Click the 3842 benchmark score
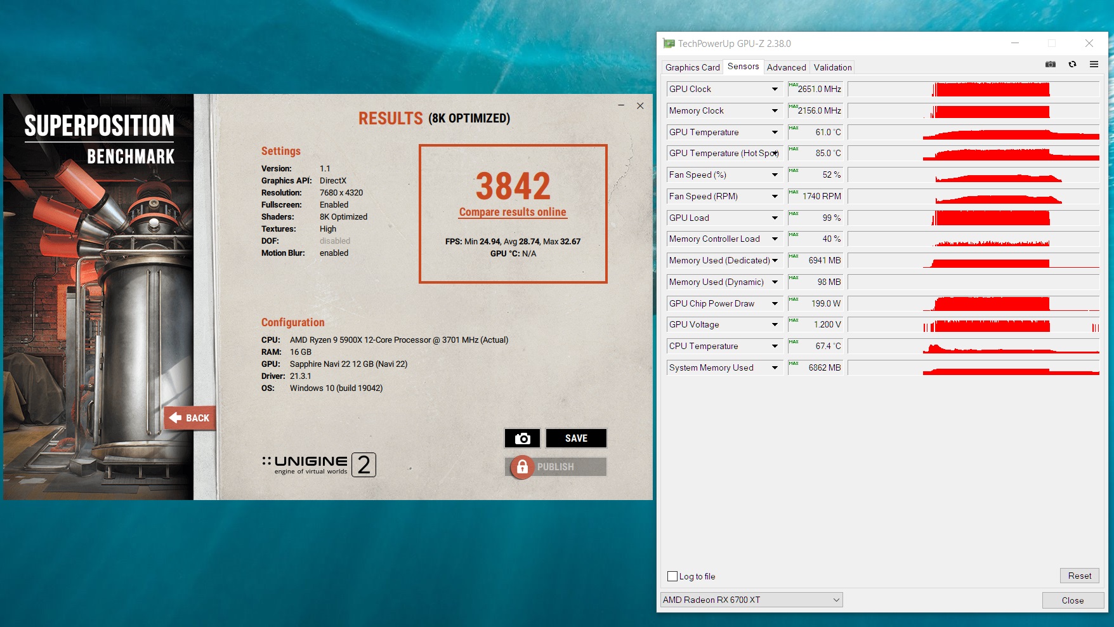 pyautogui.click(x=513, y=186)
